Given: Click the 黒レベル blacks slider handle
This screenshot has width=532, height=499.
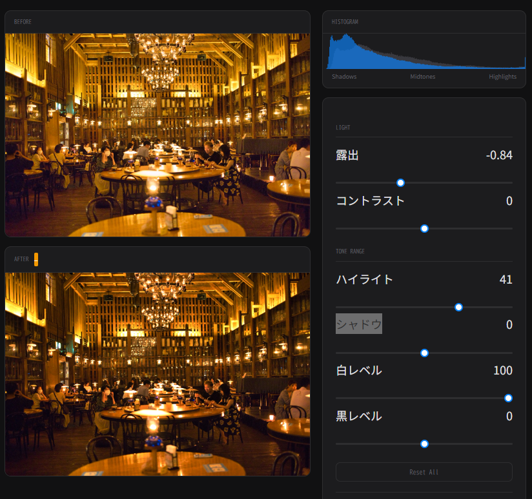Looking at the screenshot, I should pyautogui.click(x=424, y=444).
